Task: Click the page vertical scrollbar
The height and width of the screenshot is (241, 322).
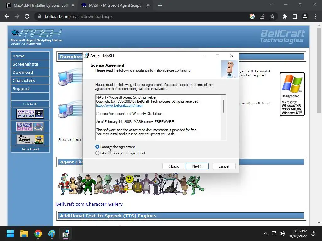Action: (319, 70)
